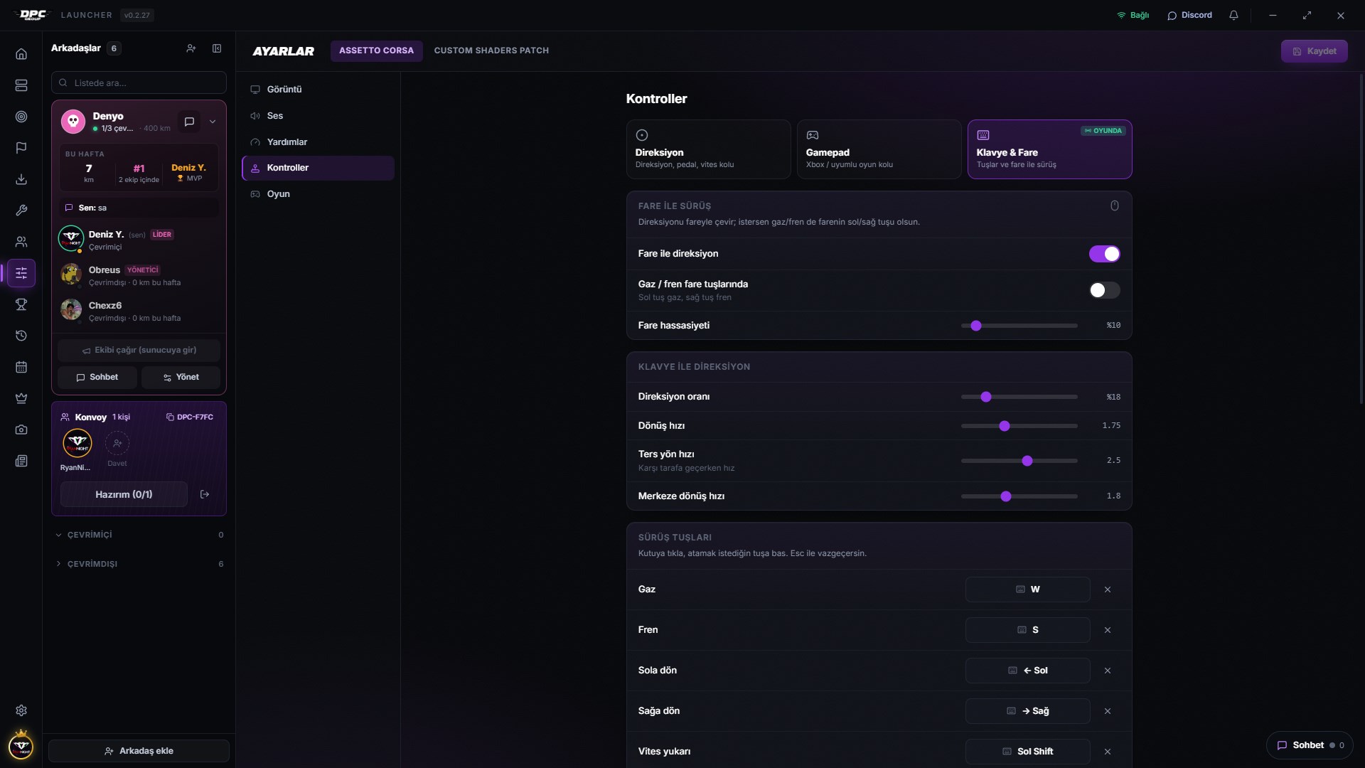Select the Direksiyon control mode card
Screen dimensions: 1365x768
coord(708,149)
